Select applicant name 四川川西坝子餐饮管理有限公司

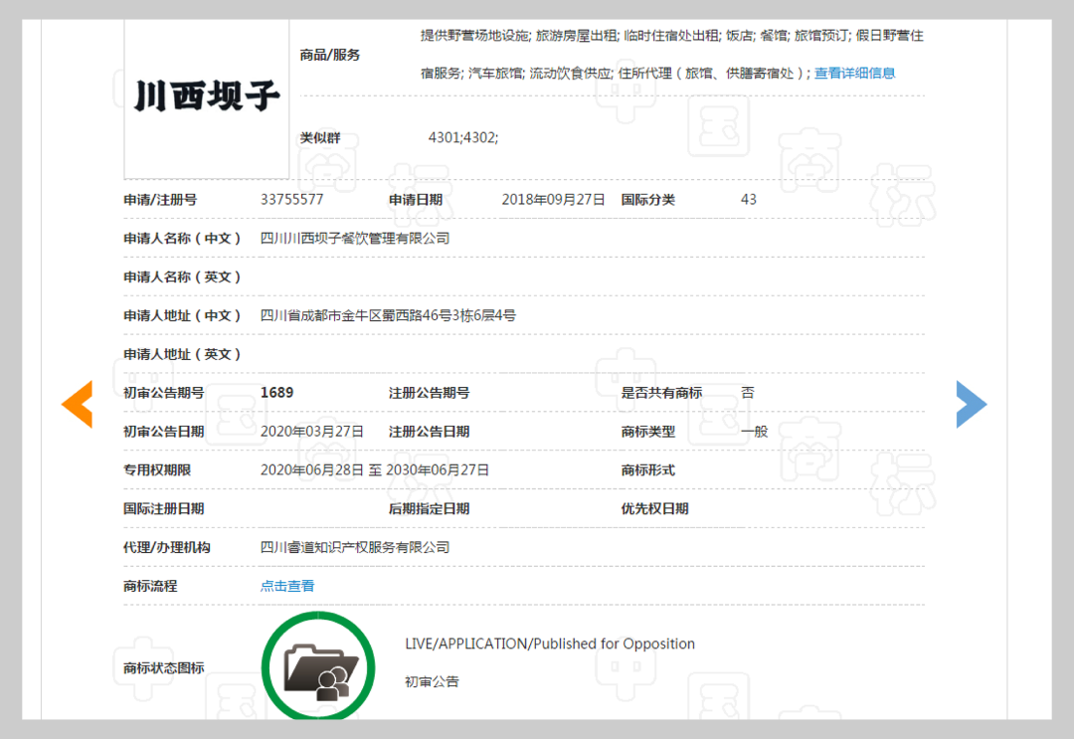coord(355,239)
